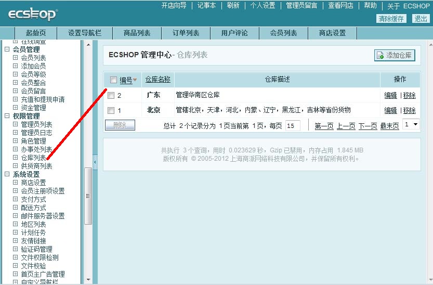Click icon beside 会员等级 in sidebar
Viewport: 433px width, 285px height.
[16, 74]
